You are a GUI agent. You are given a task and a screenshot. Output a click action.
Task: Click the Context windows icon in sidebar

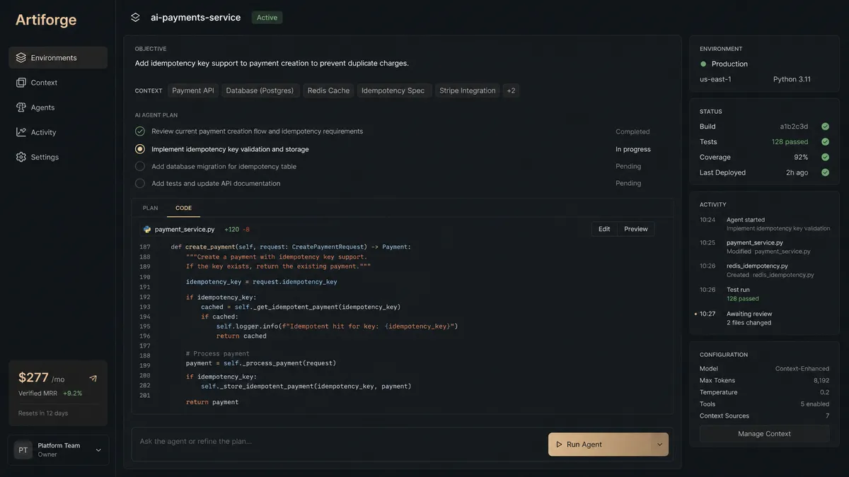click(21, 83)
